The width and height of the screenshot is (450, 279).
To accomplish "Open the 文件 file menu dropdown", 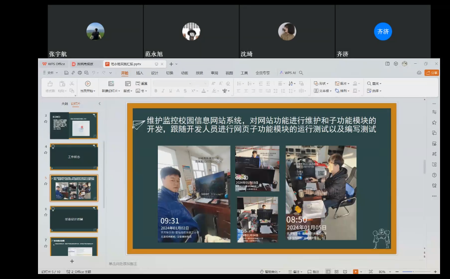I will pos(51,73).
